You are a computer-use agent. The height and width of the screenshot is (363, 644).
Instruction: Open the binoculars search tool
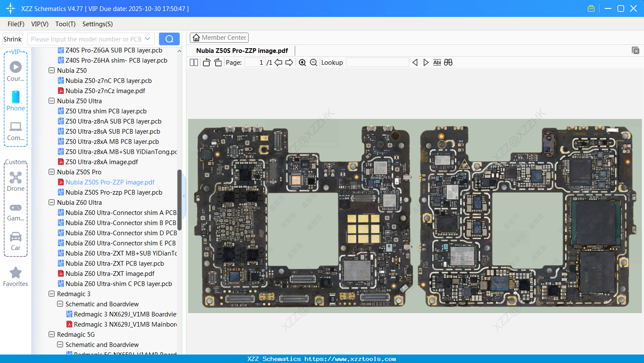click(x=448, y=62)
